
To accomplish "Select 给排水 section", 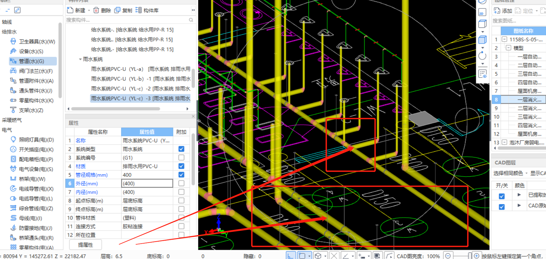I will pyautogui.click(x=9, y=32).
